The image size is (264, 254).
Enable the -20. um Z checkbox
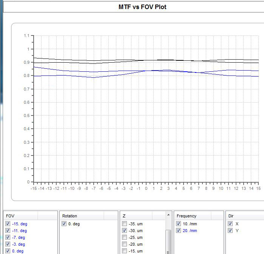pos(124,244)
